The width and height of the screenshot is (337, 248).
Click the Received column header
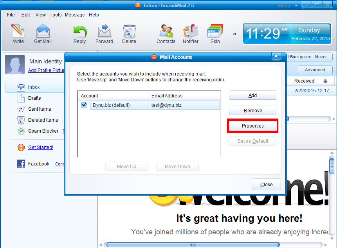(x=313, y=81)
